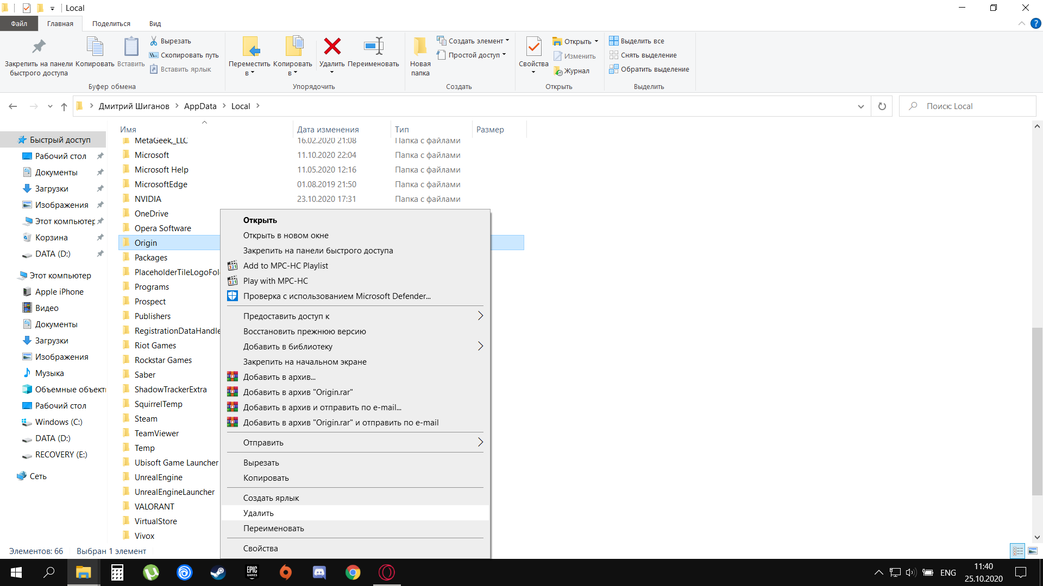The image size is (1043, 586).
Task: Select the Riot Games folder
Action: click(x=155, y=345)
